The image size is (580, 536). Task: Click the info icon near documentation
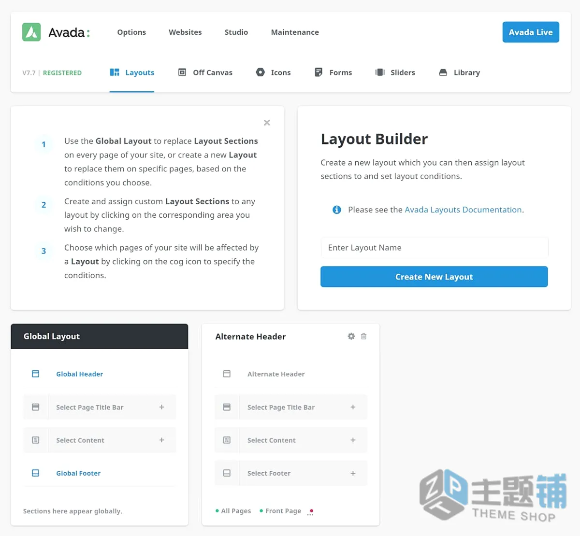[337, 210]
